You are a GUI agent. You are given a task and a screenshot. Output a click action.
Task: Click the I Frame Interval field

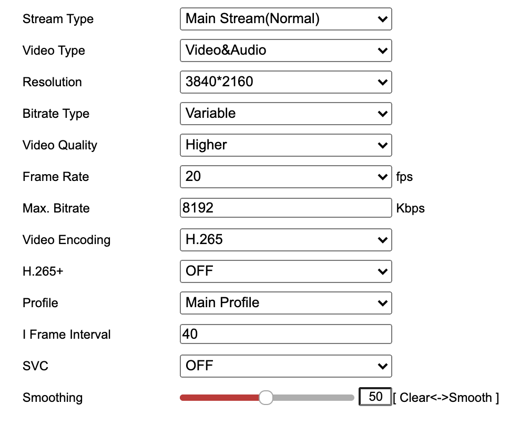[286, 335]
